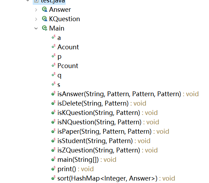Click the Main class icon
The height and width of the screenshot is (183, 209).
click(x=45, y=28)
